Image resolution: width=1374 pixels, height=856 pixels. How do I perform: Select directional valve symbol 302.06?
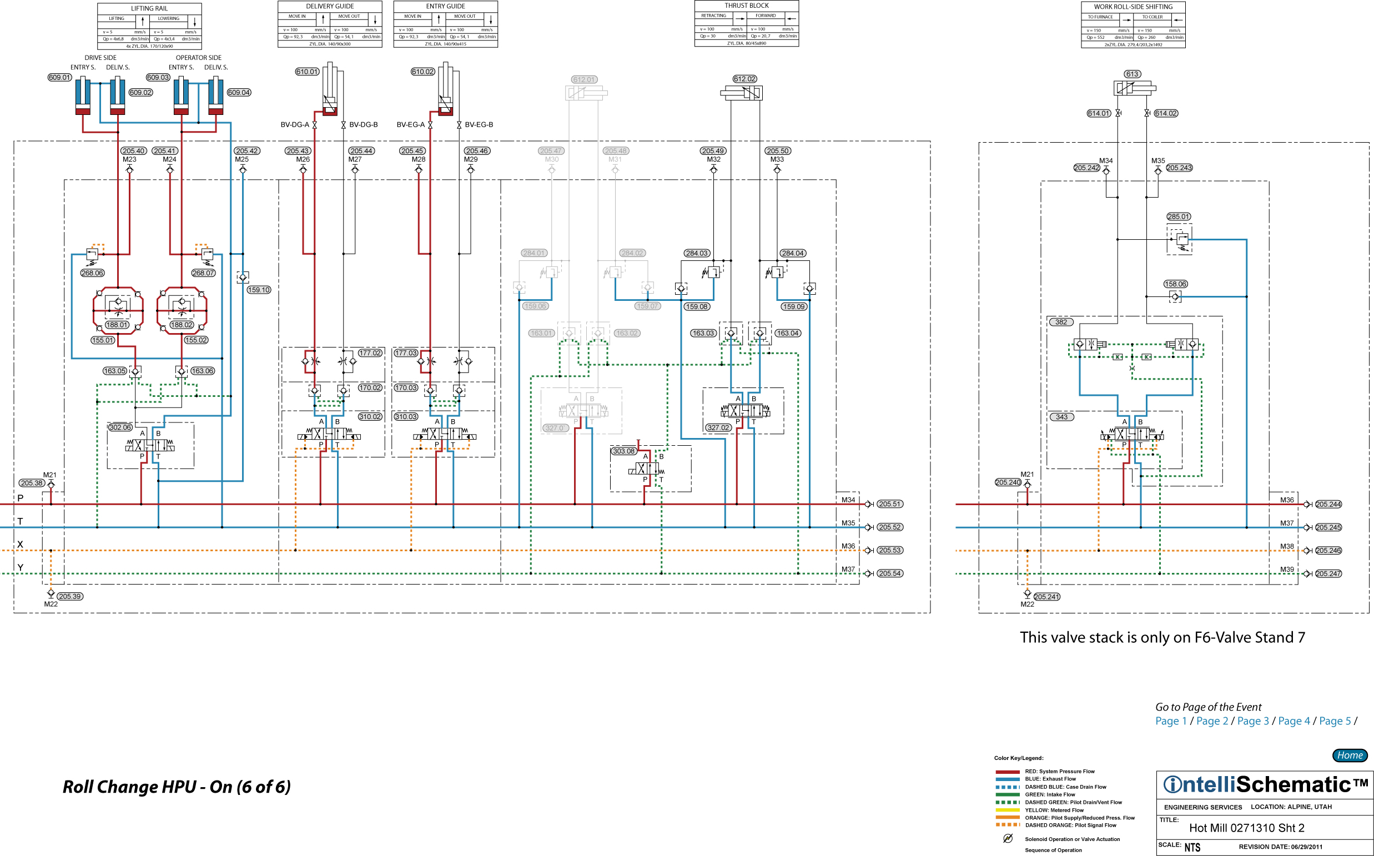click(x=150, y=446)
